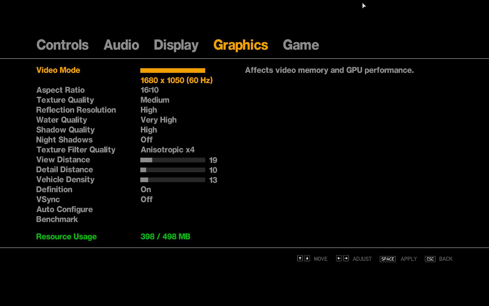
Task: Change Texture Filter Quality Anisotropic x4
Action: (x=167, y=150)
